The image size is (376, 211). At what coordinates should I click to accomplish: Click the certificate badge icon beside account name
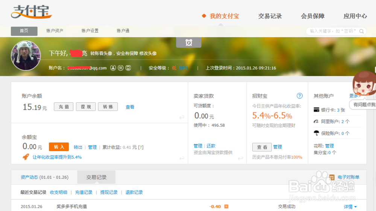tap(121, 68)
